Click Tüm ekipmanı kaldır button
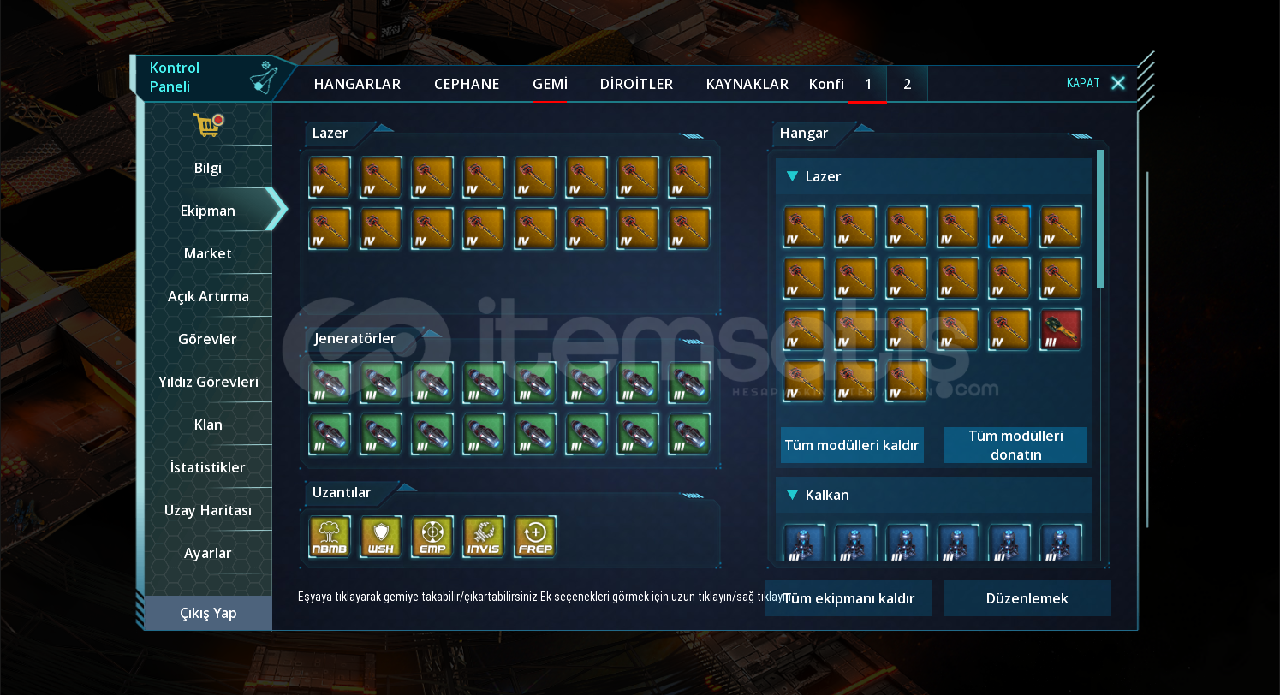This screenshot has width=1280, height=695. pyautogui.click(x=848, y=598)
